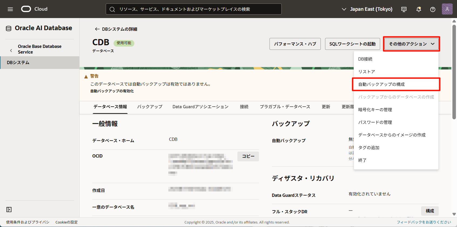Open the help question mark icon
This screenshot has height=227, width=457.
point(433,9)
